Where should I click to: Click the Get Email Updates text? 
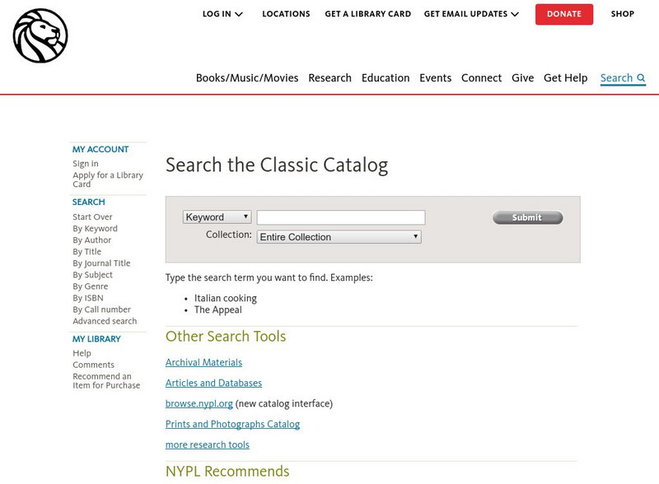click(465, 14)
